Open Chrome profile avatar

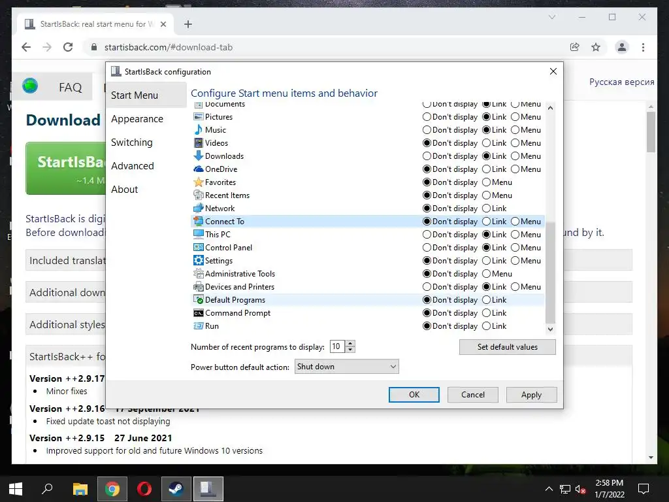tap(622, 47)
